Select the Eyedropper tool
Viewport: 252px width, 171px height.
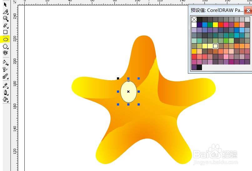pyautogui.click(x=5, y=85)
